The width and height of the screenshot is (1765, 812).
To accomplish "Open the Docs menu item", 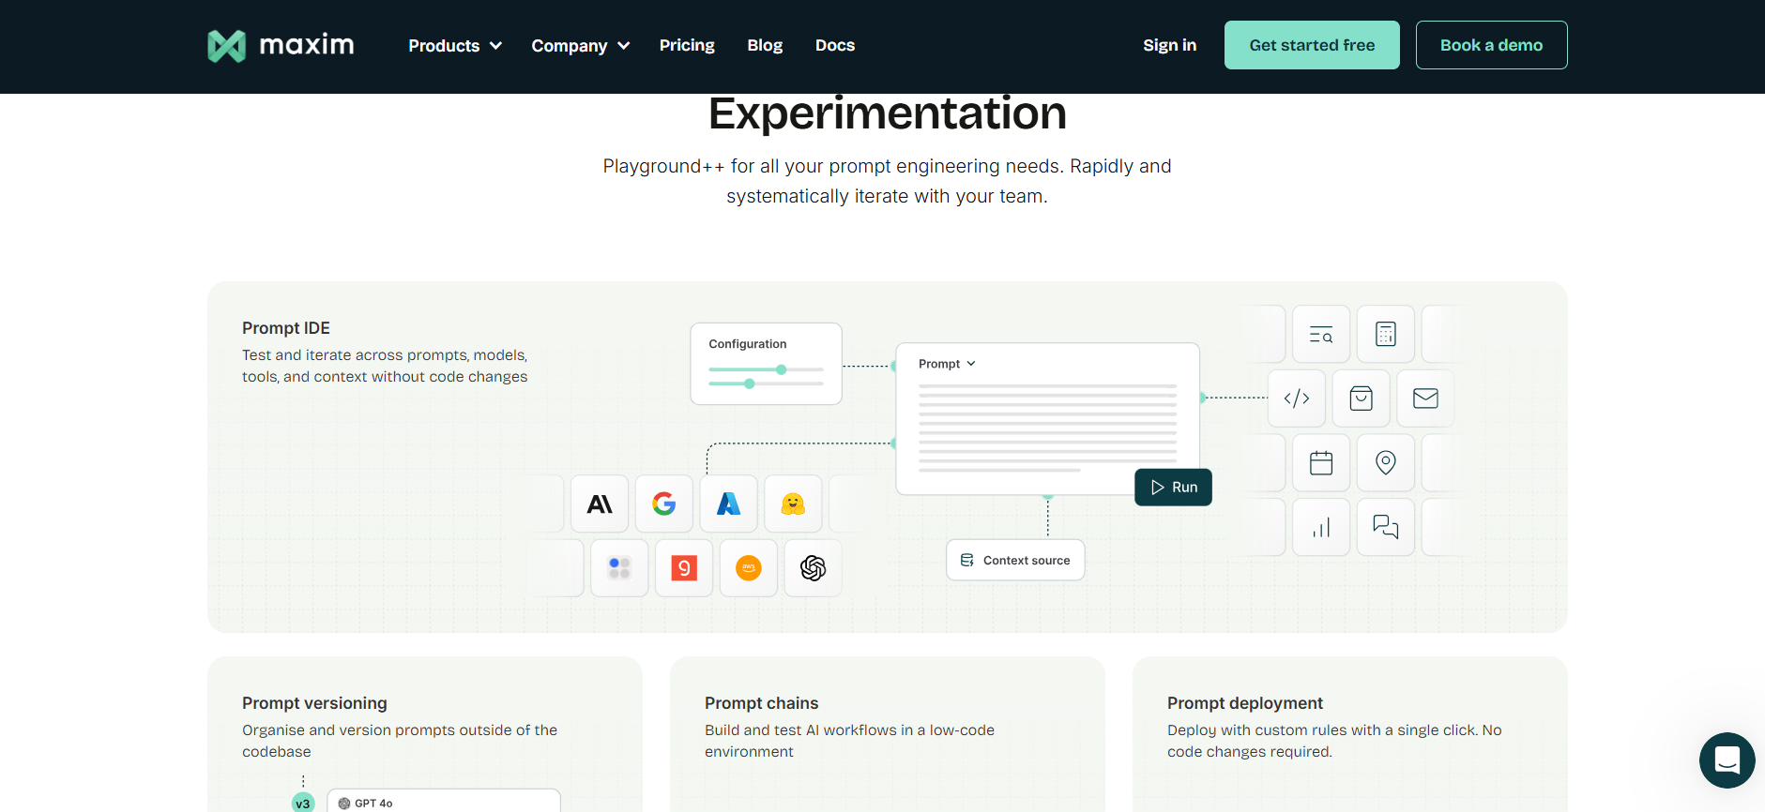I will 834,45.
